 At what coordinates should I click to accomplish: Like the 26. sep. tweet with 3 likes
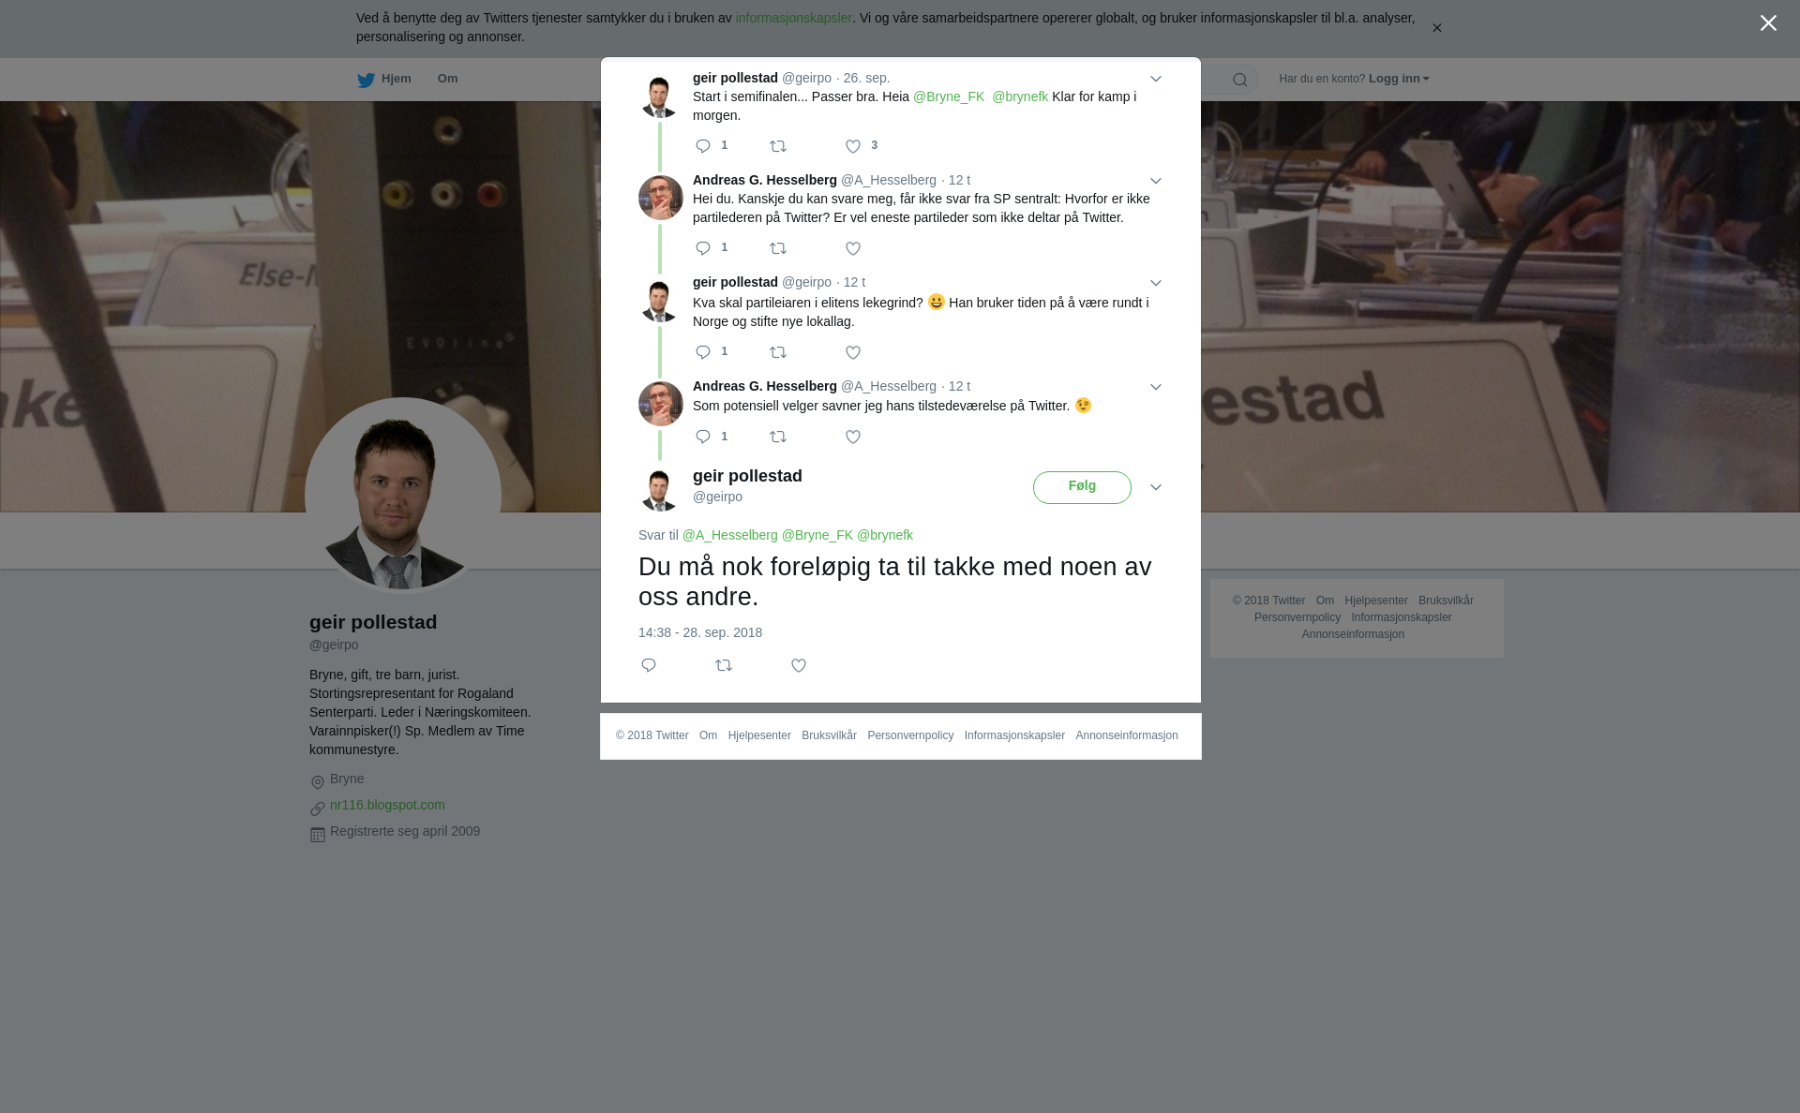click(x=853, y=146)
